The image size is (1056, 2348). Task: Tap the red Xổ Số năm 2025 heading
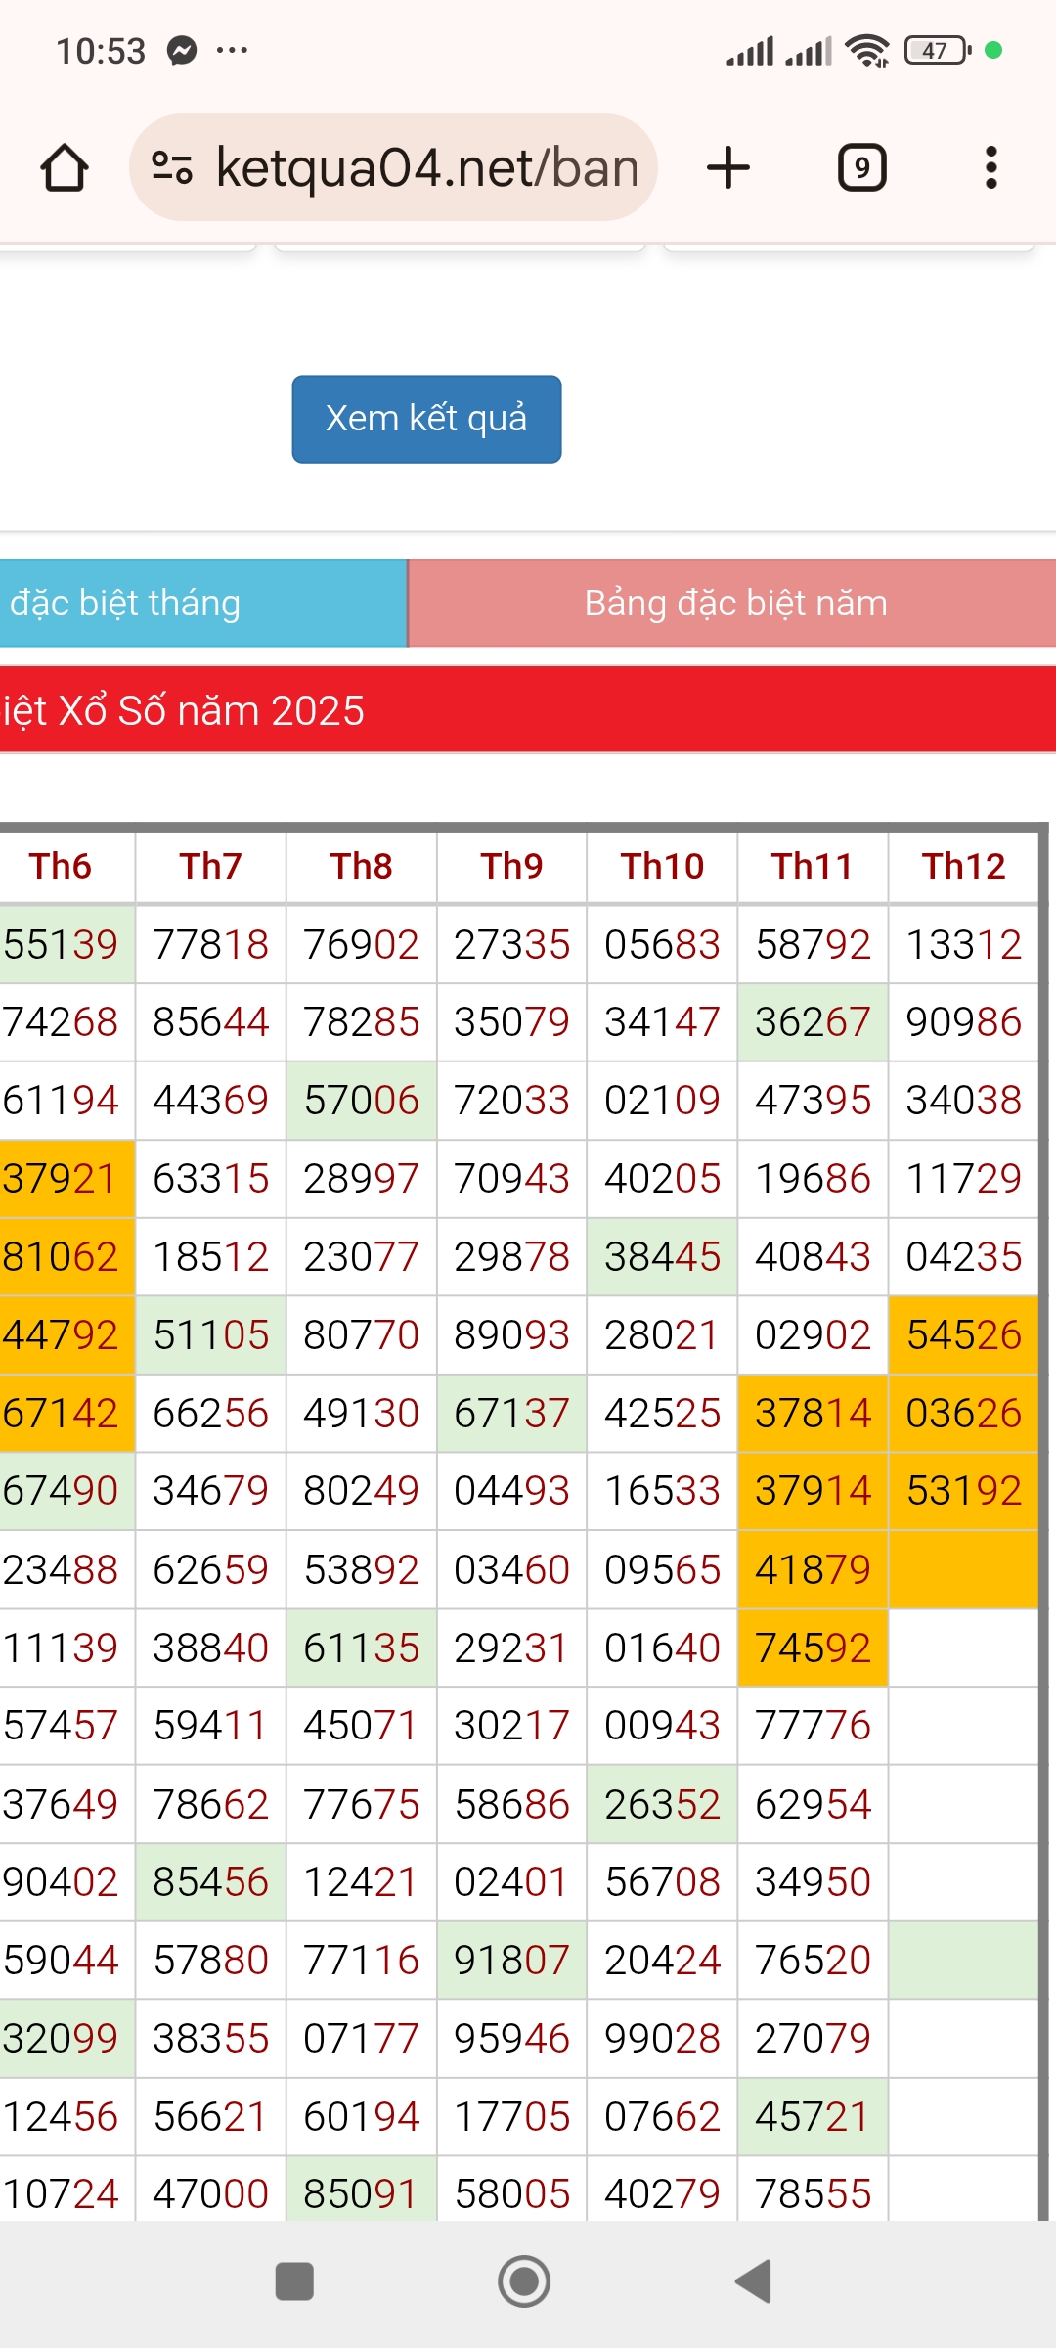pos(528,710)
